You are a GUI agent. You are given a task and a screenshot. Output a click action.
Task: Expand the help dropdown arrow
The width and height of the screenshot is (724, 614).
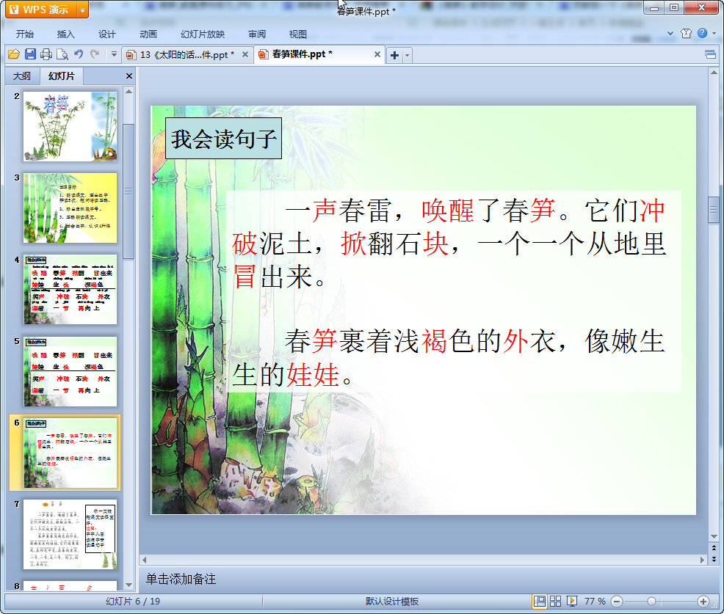coord(714,33)
